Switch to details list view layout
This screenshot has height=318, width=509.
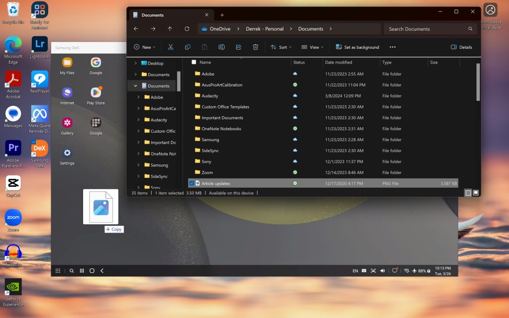pos(468,193)
